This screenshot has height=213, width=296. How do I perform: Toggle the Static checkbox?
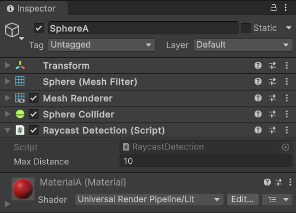pos(245,28)
